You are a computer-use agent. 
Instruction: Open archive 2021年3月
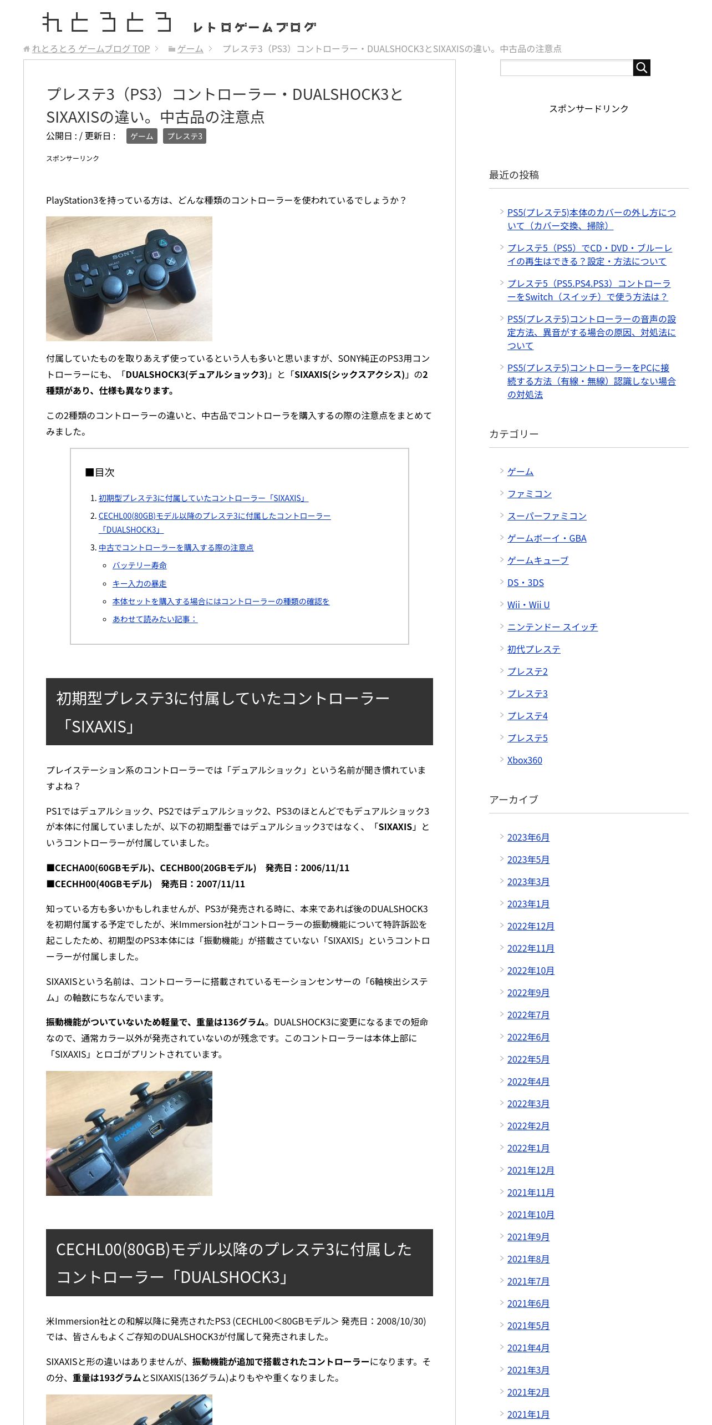528,1370
